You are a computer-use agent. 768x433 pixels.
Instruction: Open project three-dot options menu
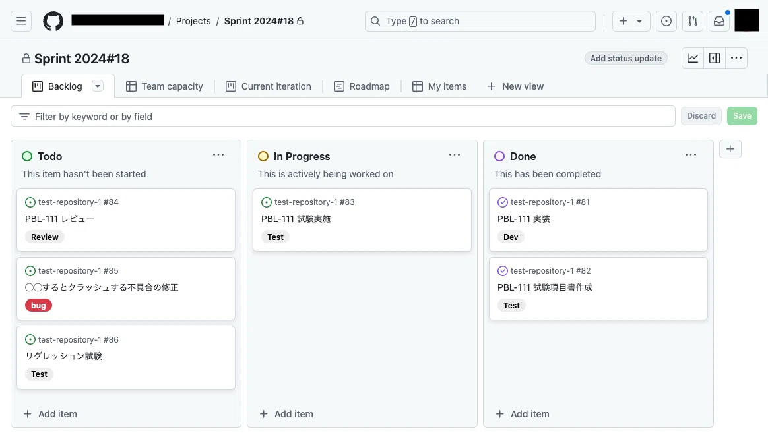point(736,58)
